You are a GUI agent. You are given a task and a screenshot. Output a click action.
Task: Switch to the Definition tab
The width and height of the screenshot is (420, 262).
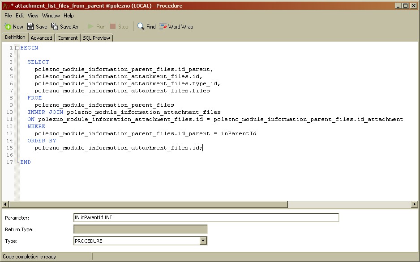coord(15,37)
